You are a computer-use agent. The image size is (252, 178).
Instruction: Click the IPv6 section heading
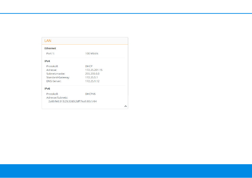[47, 89]
